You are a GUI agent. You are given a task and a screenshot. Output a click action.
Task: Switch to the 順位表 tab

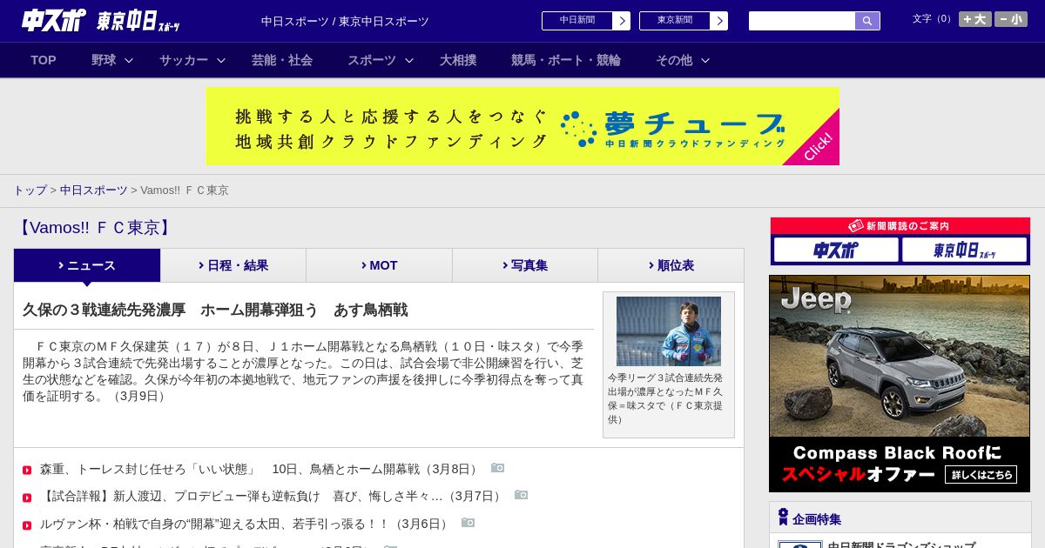(x=671, y=265)
